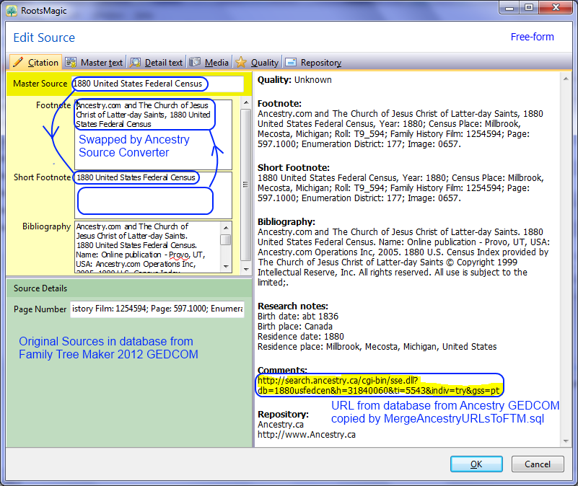
Task: Click down arrow of source fields scrollbar
Action: 246,270
